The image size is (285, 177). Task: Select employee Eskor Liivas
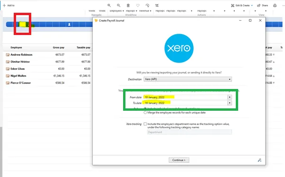tap(18, 69)
